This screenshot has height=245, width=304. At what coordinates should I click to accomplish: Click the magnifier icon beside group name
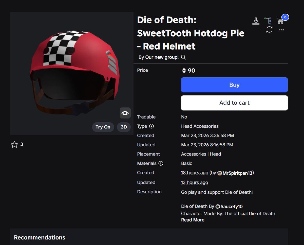coord(184,57)
